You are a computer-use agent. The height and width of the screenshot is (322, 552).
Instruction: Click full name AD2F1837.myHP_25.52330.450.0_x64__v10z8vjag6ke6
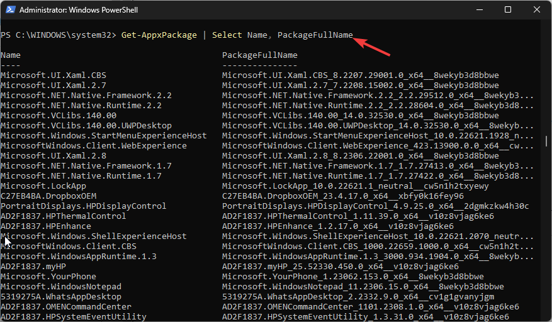(x=341, y=267)
